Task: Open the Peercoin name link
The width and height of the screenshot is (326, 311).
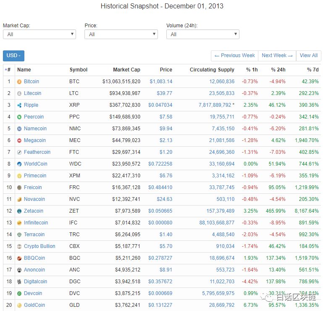Action: pos(34,117)
